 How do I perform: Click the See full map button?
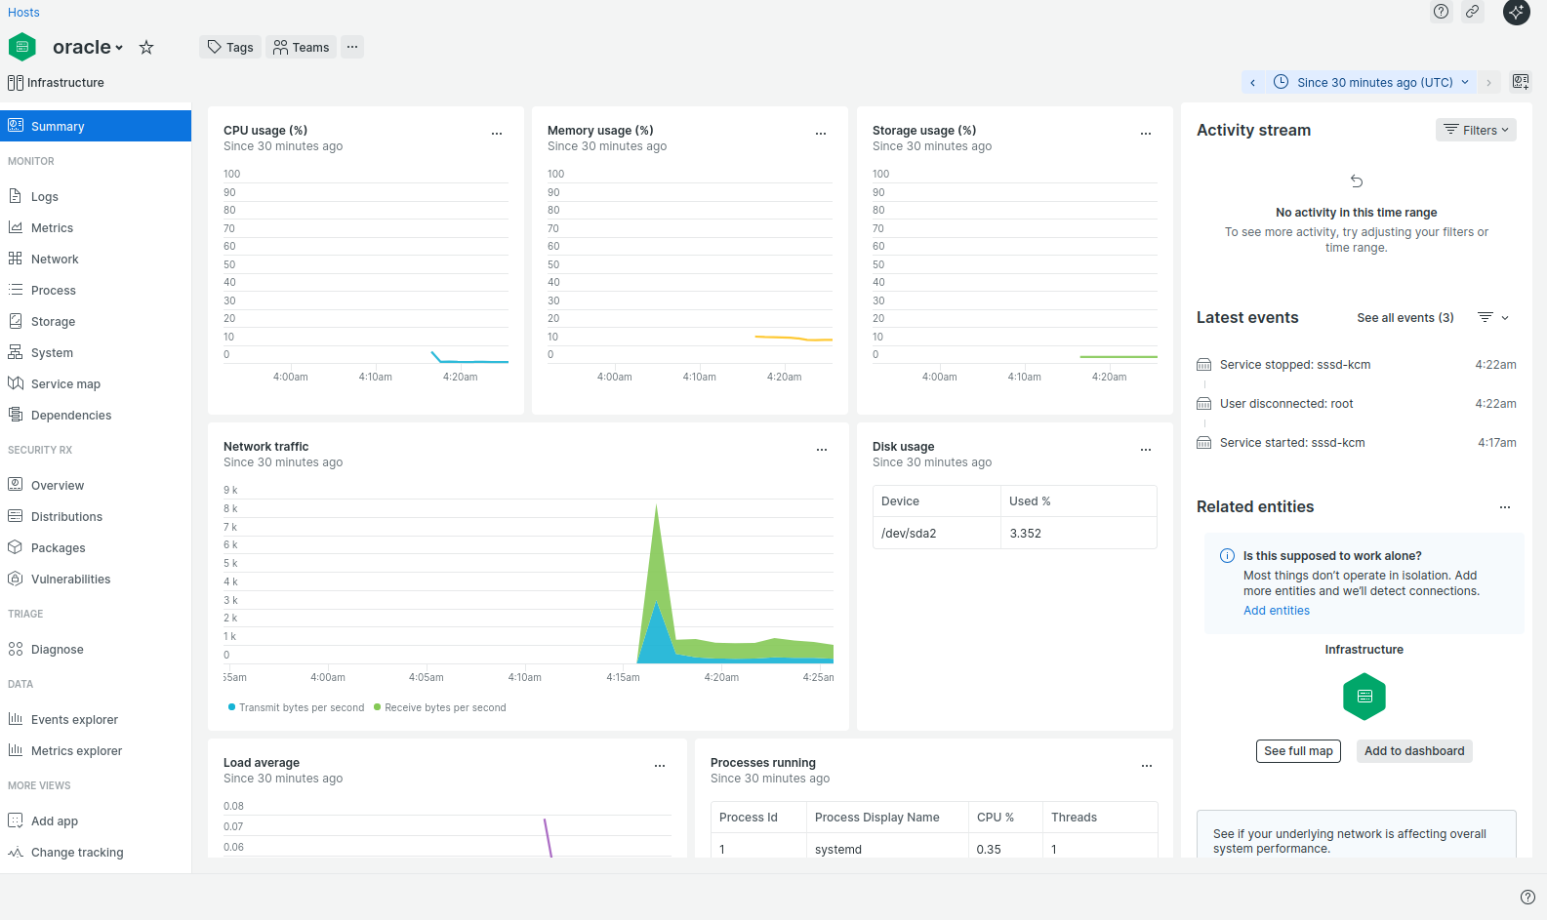click(1297, 751)
